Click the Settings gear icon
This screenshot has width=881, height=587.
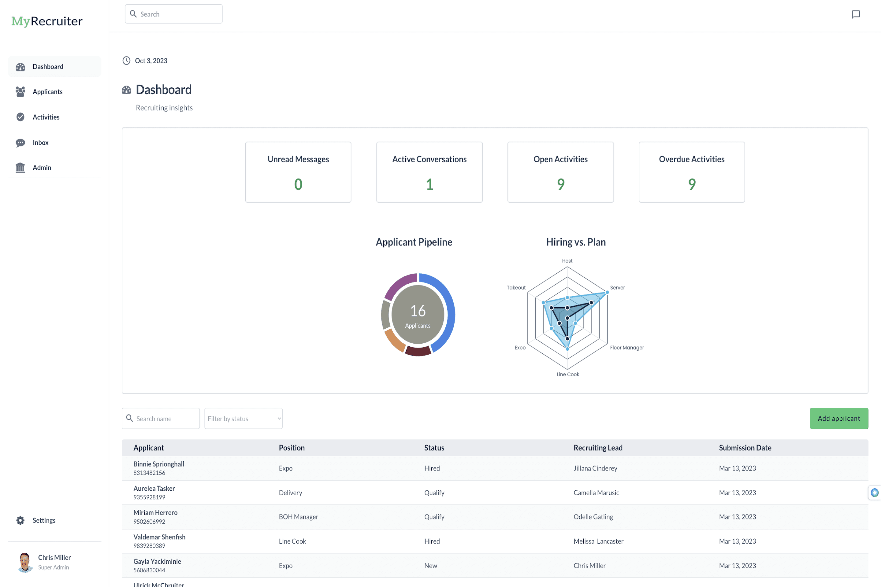point(20,520)
